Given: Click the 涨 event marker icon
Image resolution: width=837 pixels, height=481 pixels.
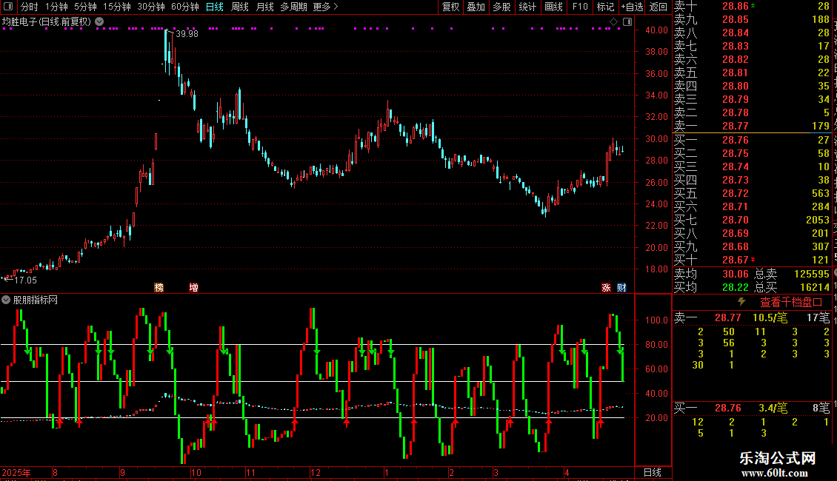Looking at the screenshot, I should pyautogui.click(x=606, y=287).
